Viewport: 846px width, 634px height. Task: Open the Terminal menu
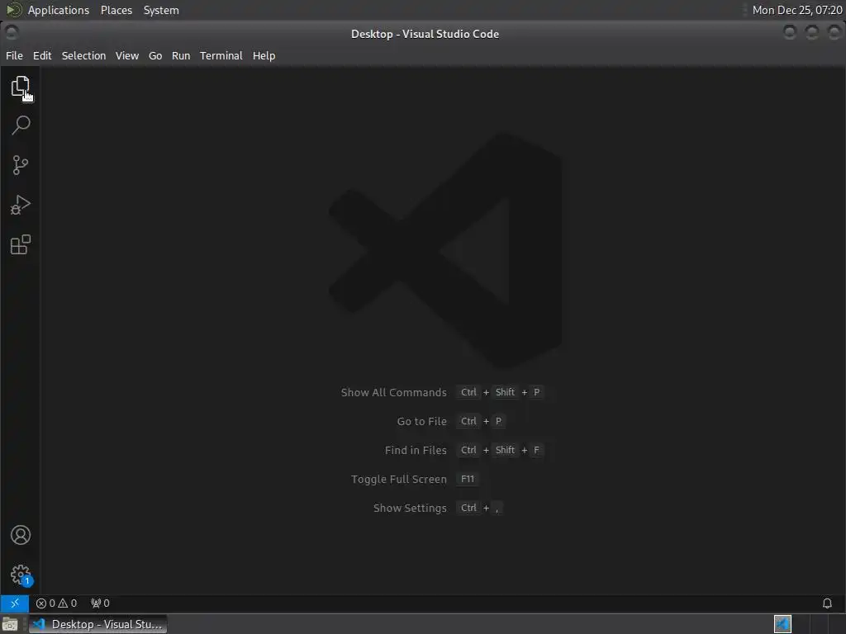click(x=221, y=55)
